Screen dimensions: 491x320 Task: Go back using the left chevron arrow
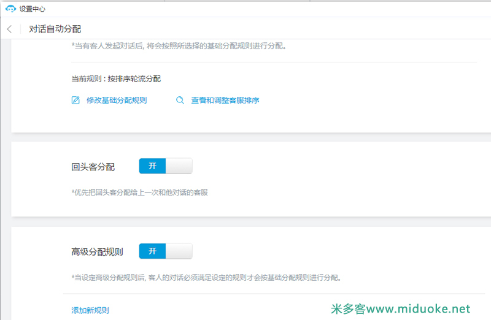(9, 29)
